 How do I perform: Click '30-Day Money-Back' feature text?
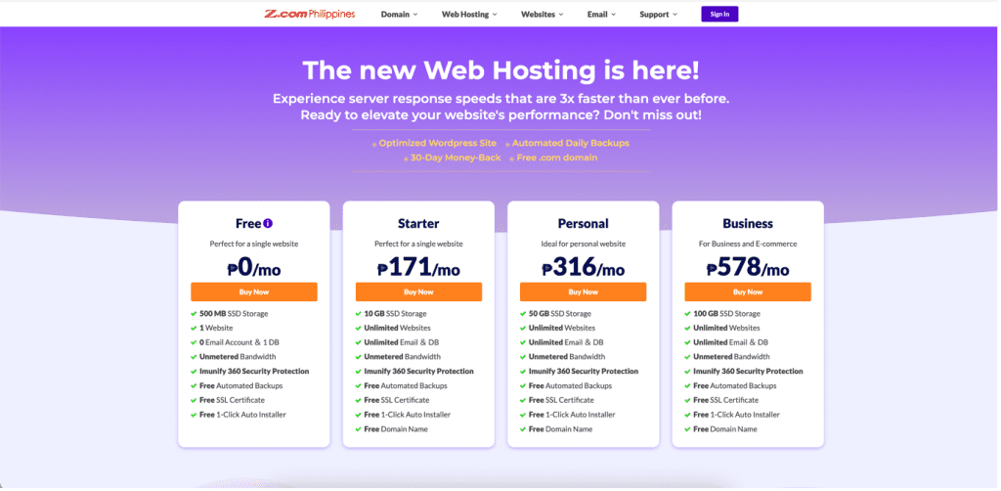(x=456, y=157)
